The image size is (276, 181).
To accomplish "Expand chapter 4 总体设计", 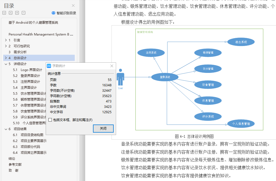I will pyautogui.click(x=6, y=58).
